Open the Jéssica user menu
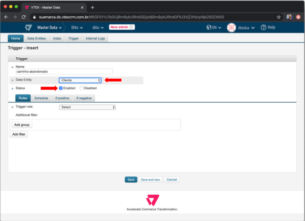Screen dimensions: 305x221 pos(246,28)
